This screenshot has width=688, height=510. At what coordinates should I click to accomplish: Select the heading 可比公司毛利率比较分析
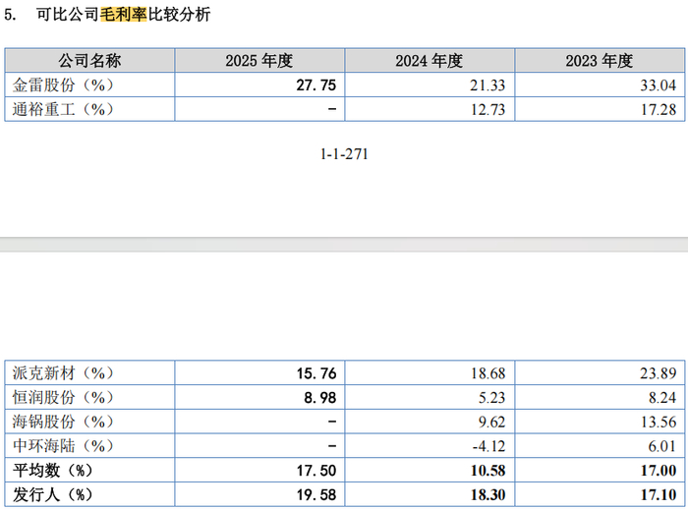123,15
